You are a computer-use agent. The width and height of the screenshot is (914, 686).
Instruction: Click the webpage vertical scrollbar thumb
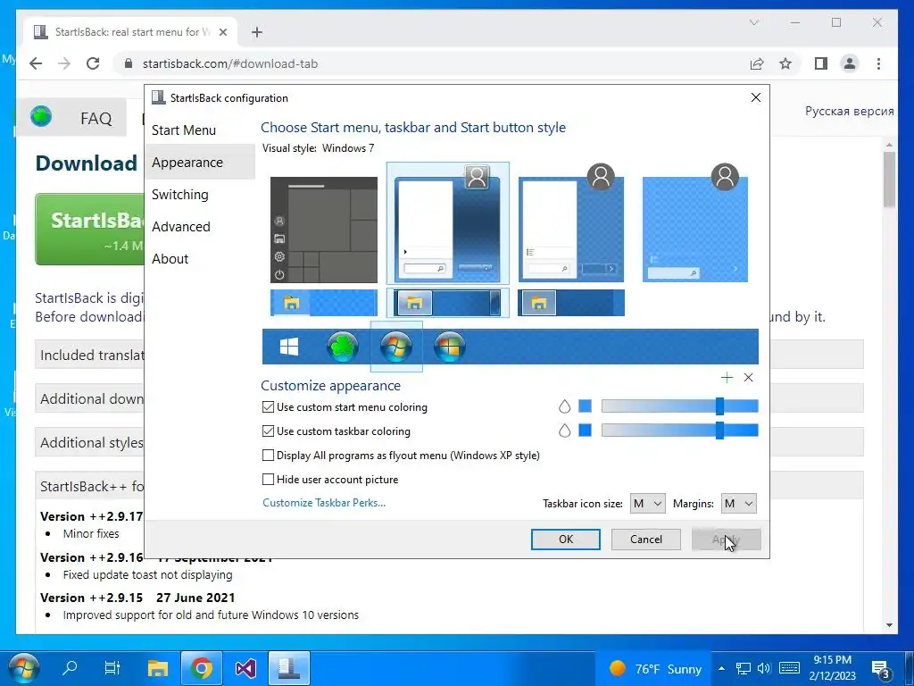pyautogui.click(x=889, y=179)
